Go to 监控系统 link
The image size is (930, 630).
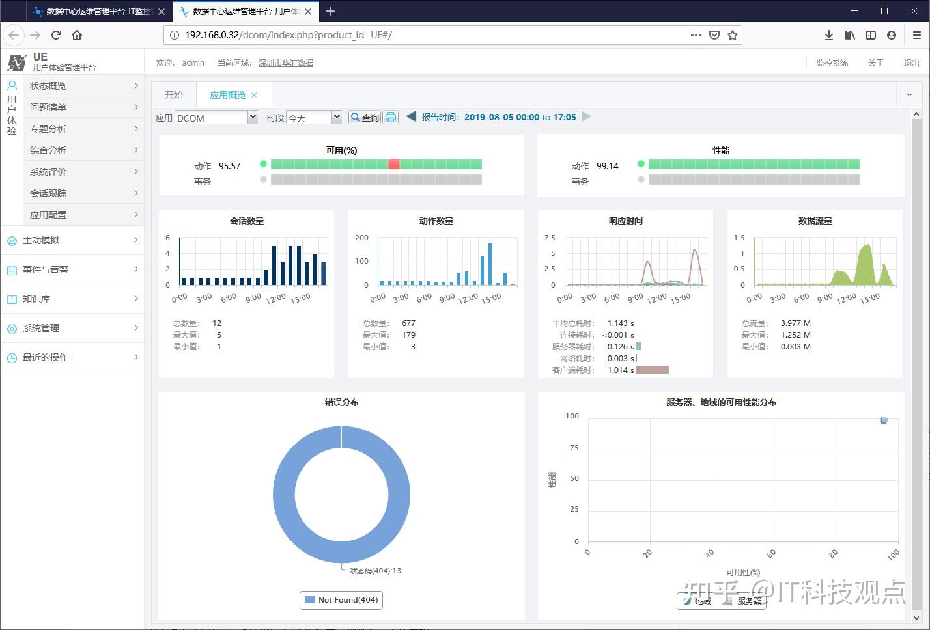pyautogui.click(x=832, y=63)
